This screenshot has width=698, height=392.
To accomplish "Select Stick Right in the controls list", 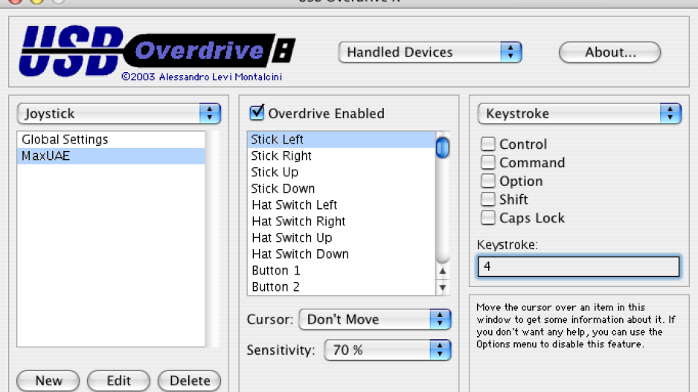I will tap(341, 155).
